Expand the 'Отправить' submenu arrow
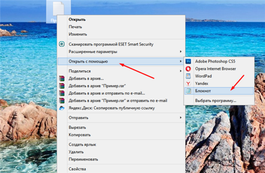 (x=181, y=117)
